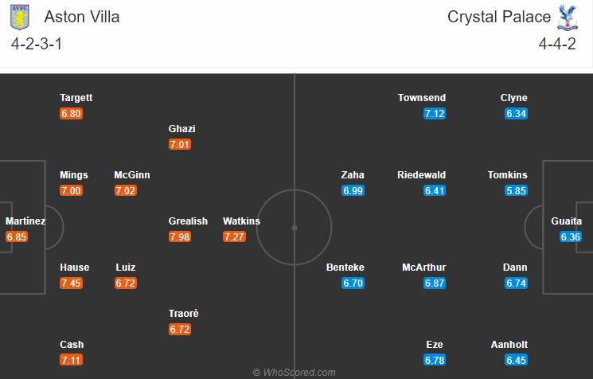
Task: Click the WhoScored.com watermark link
Action: pyautogui.click(x=295, y=373)
